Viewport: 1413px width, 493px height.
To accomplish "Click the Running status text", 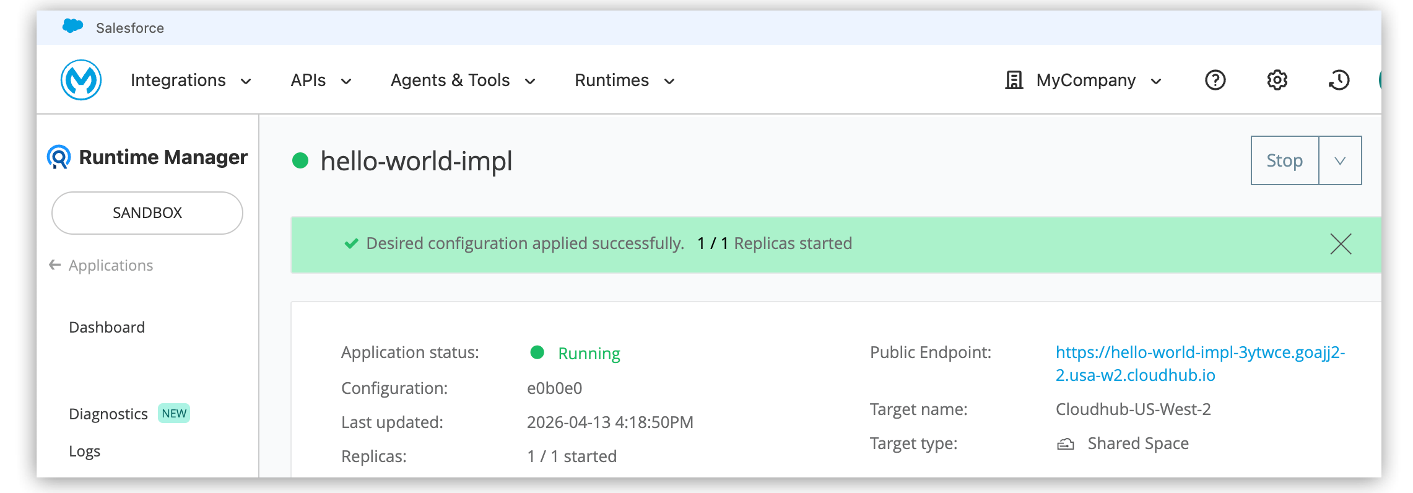I will point(589,353).
